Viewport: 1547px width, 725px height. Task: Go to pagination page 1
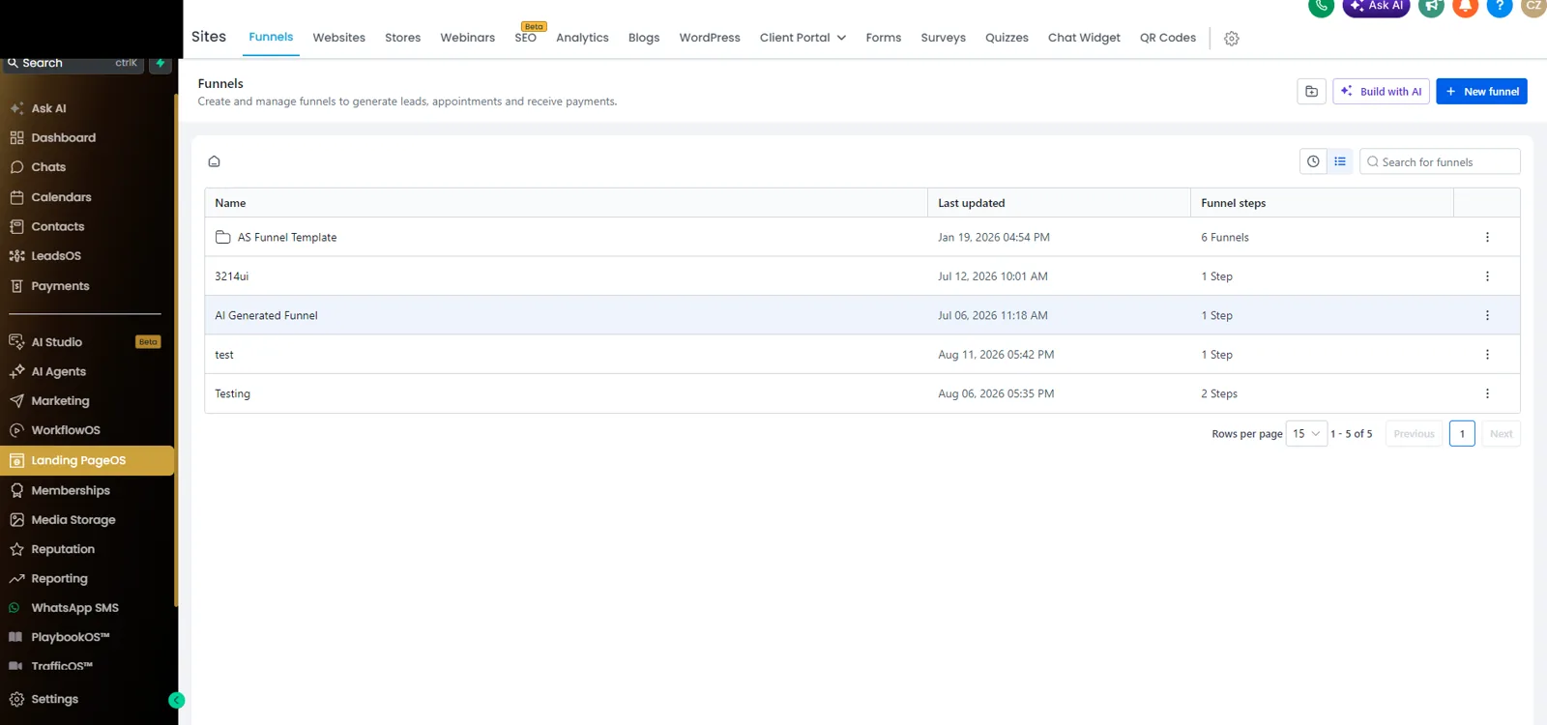1462,434
